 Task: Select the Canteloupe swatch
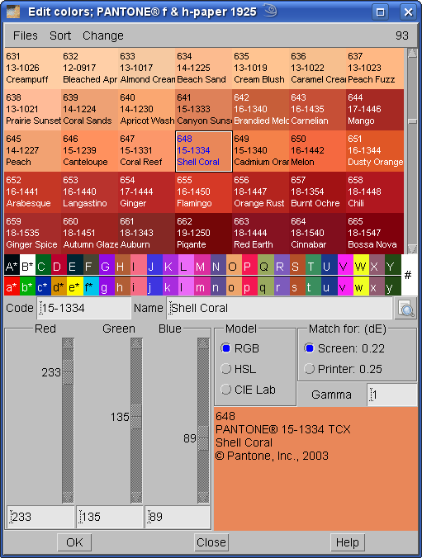[90, 151]
